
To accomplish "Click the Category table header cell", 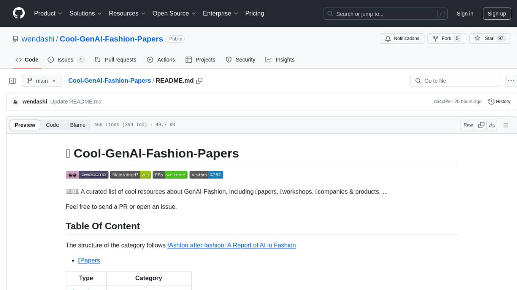I will point(149,278).
